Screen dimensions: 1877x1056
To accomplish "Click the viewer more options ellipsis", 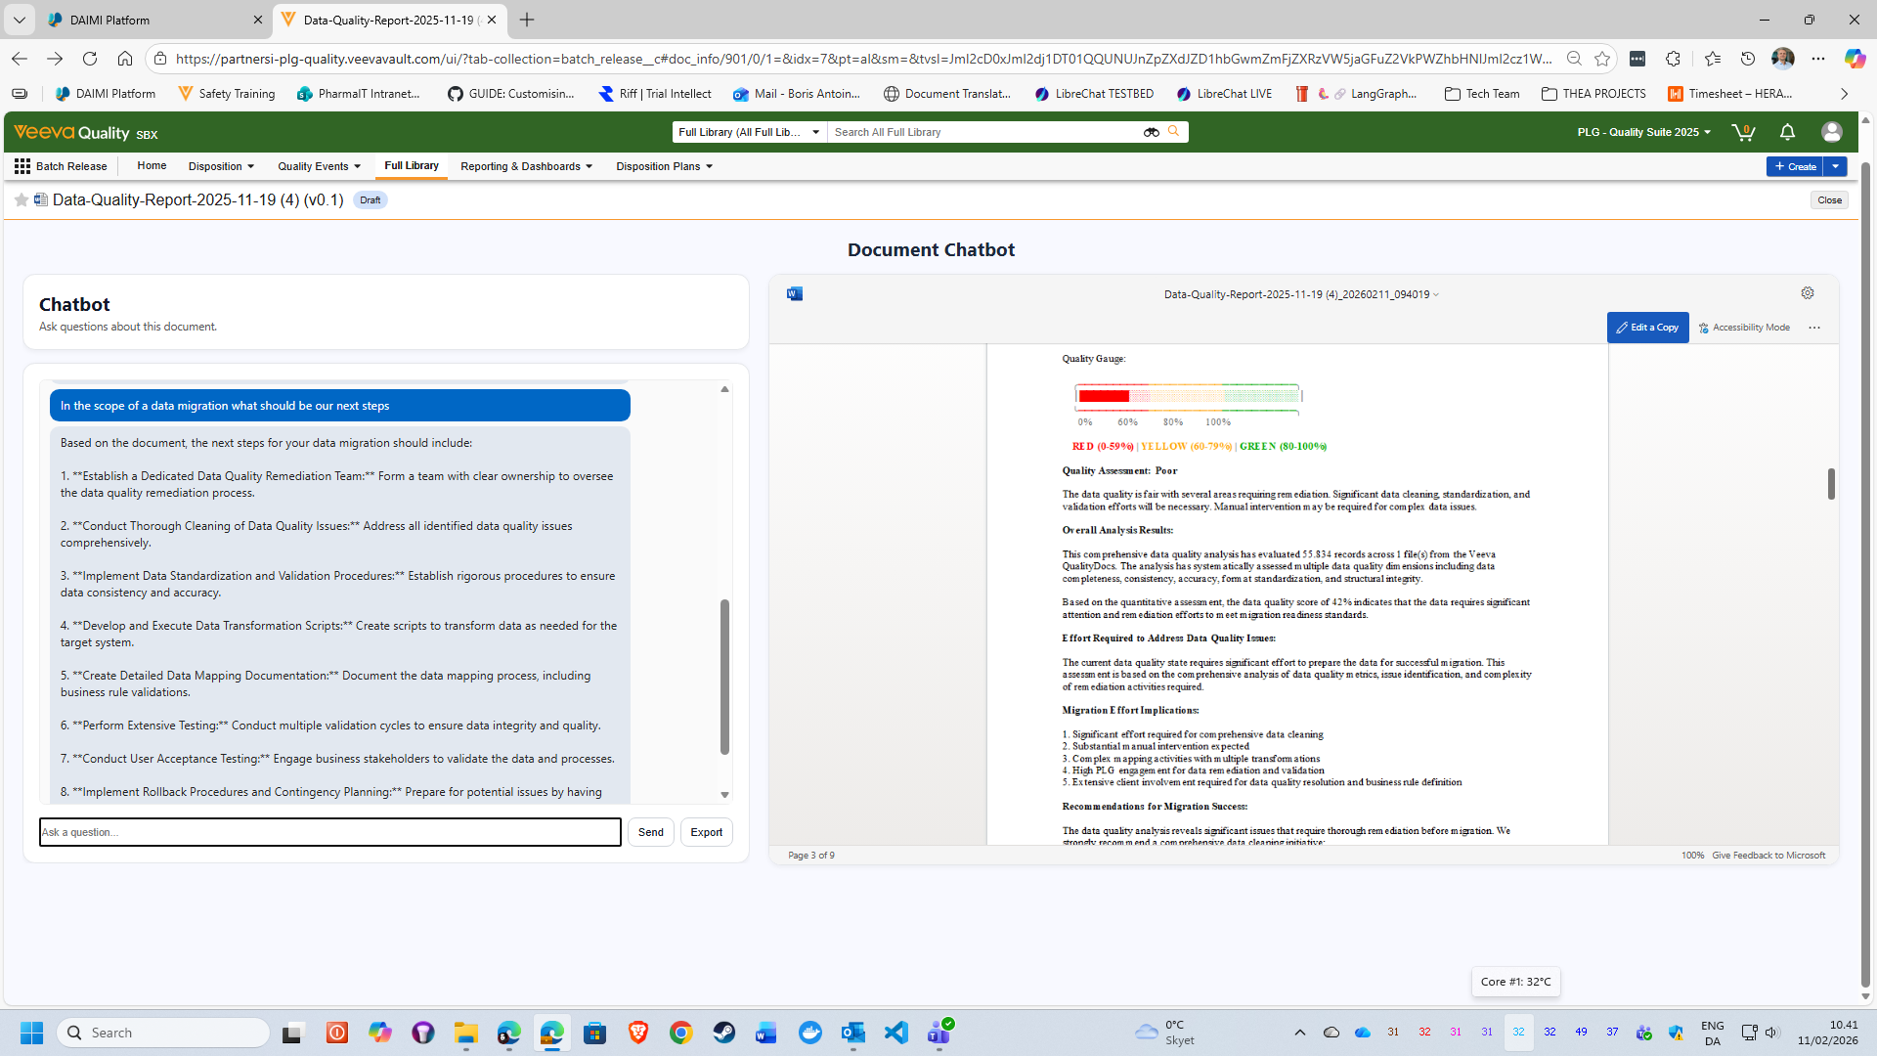I will tap(1814, 328).
